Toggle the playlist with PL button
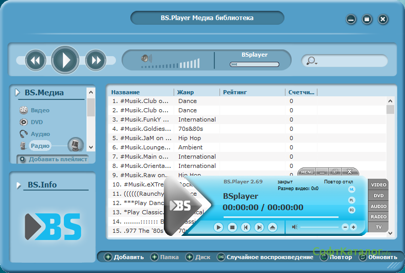The image size is (405, 273). [x=352, y=199]
